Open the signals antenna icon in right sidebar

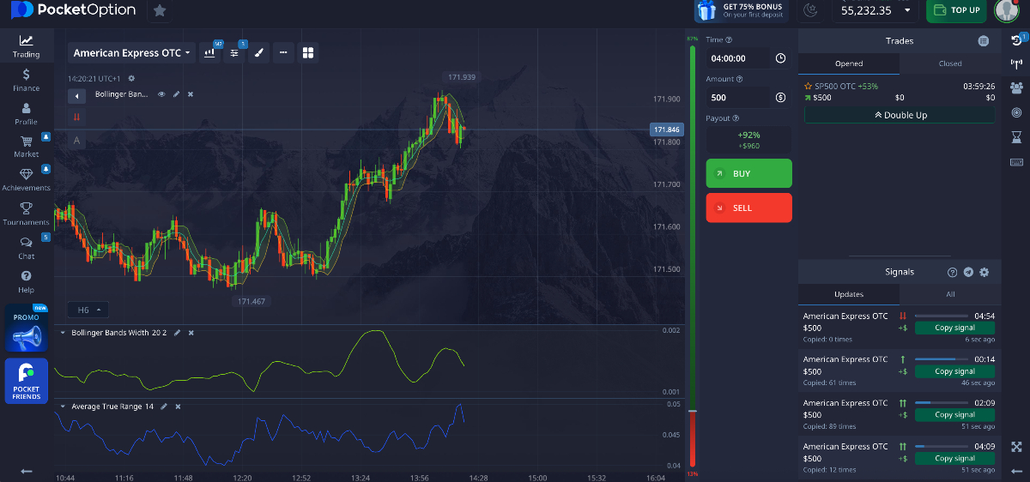tap(1017, 63)
